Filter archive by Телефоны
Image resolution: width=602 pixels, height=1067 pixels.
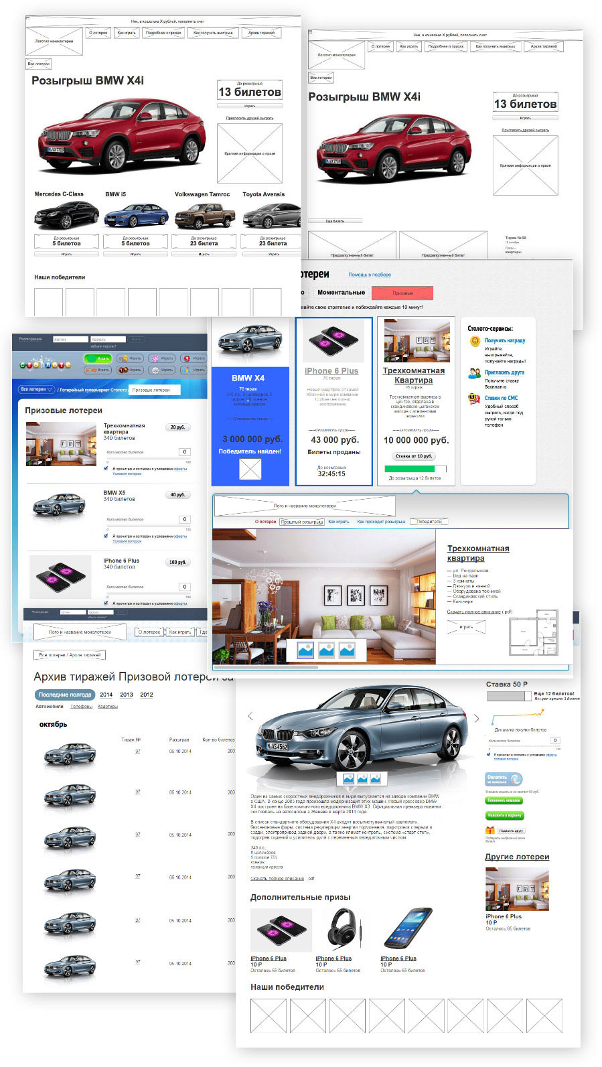(82, 707)
